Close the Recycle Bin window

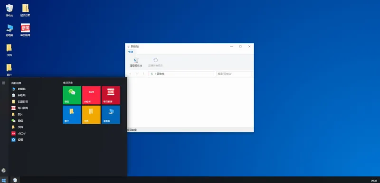click(249, 46)
